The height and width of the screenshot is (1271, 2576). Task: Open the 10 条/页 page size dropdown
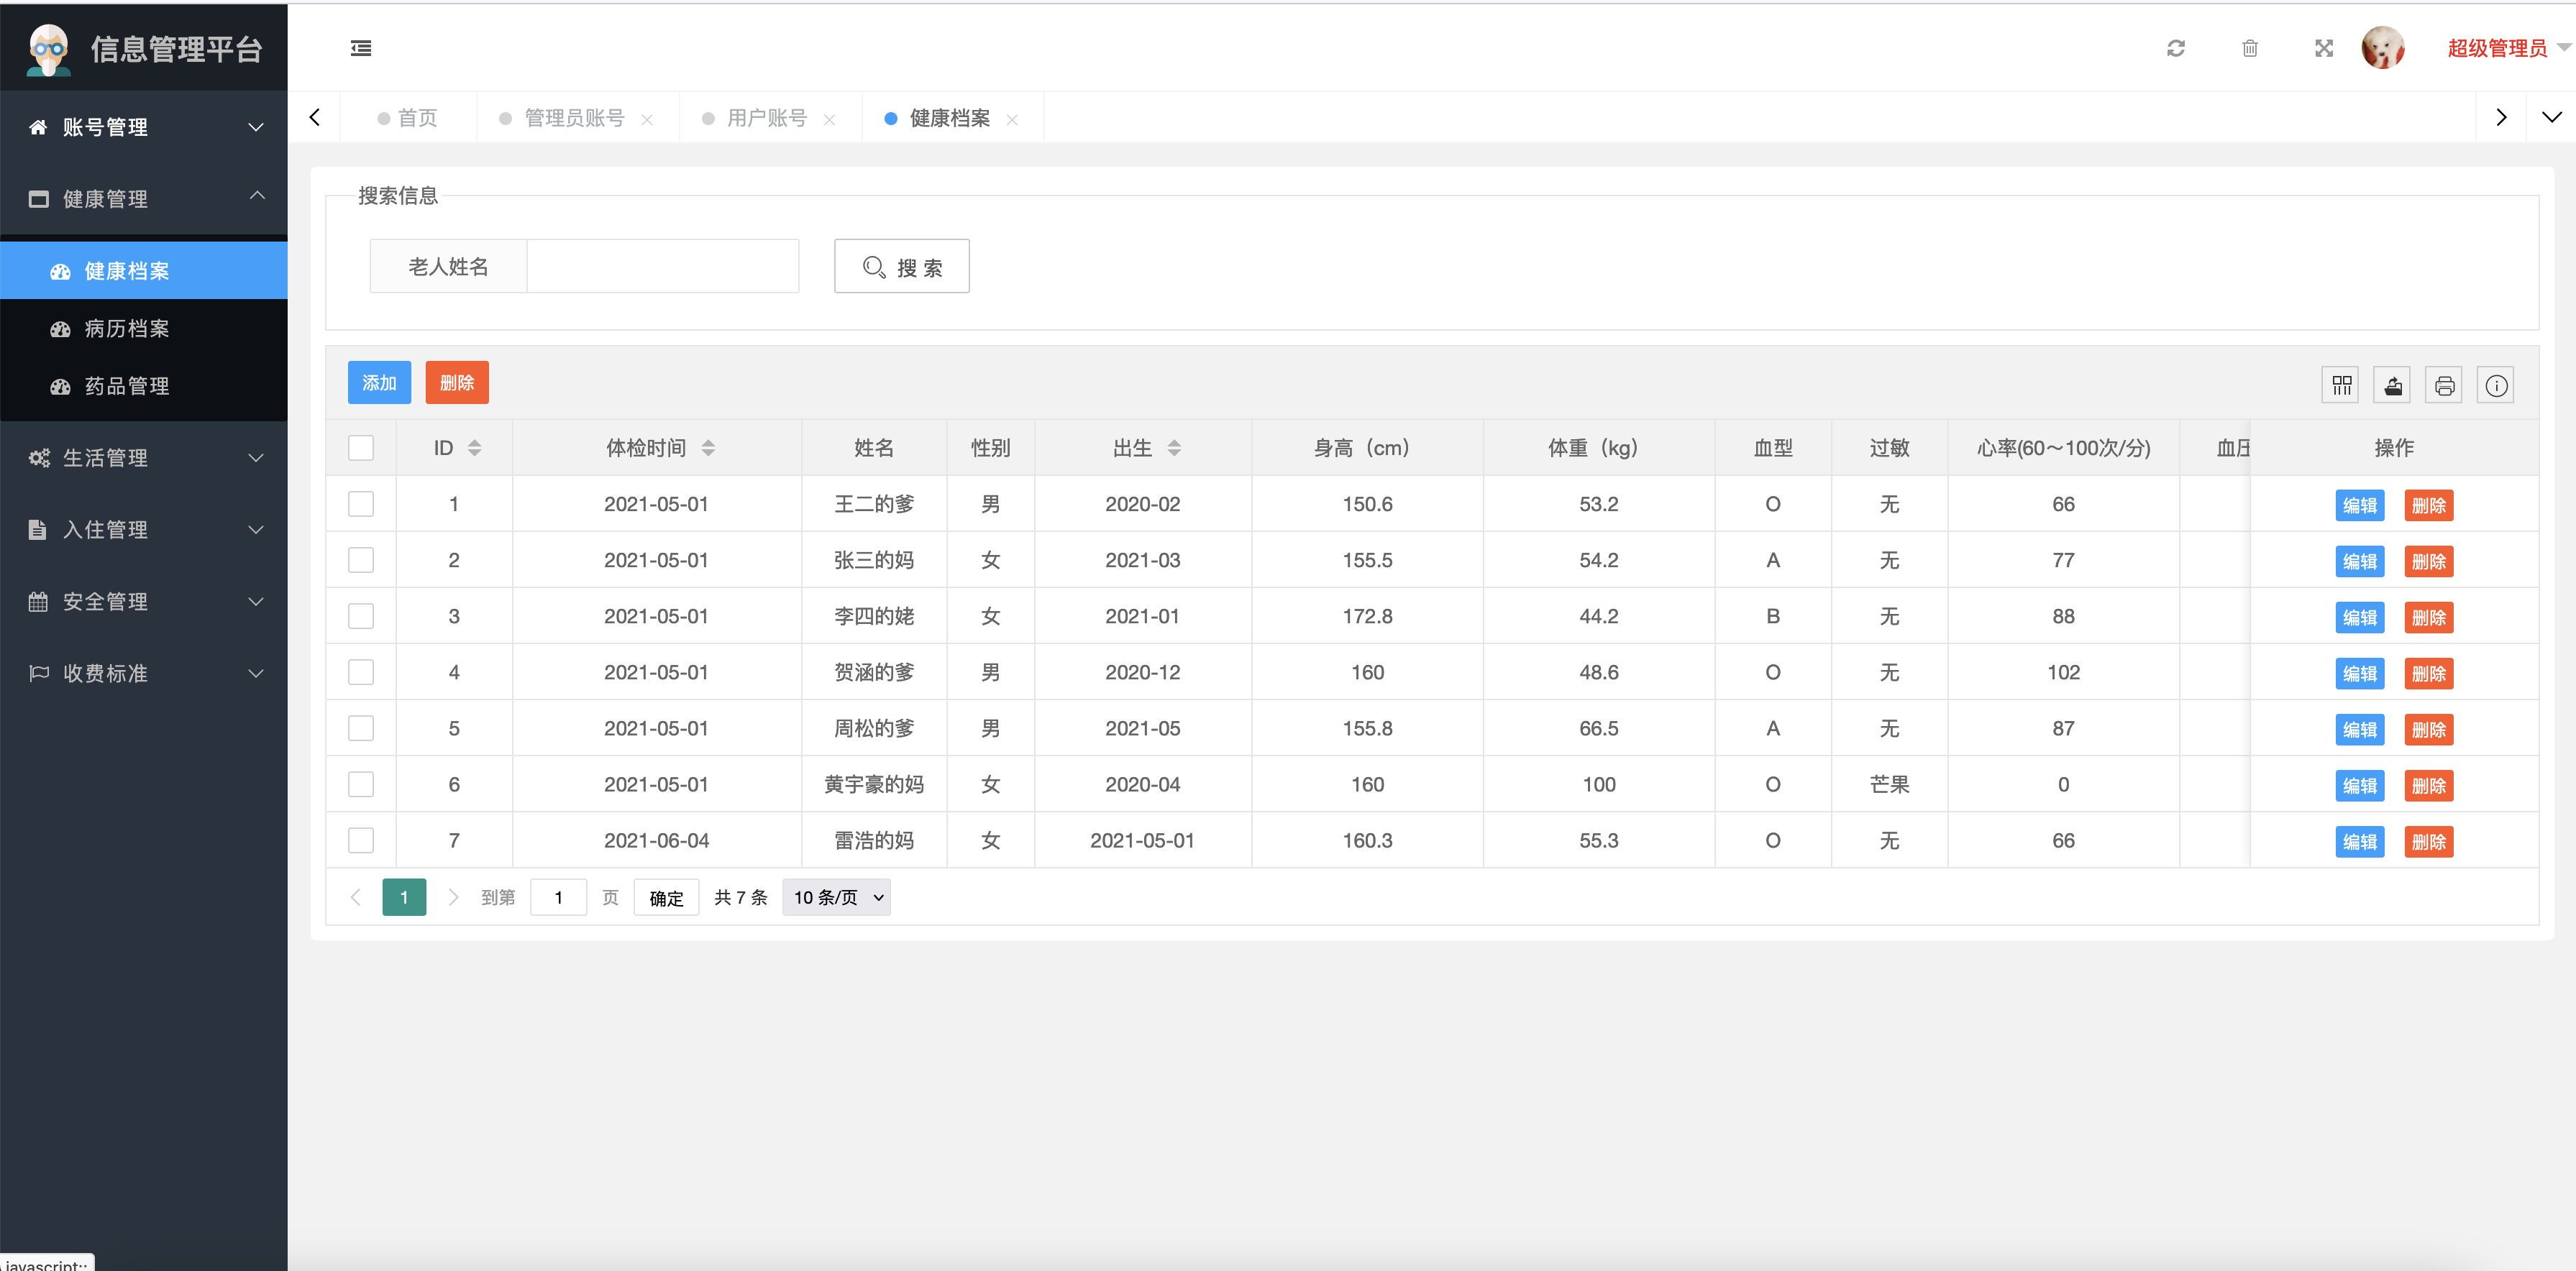click(x=836, y=897)
